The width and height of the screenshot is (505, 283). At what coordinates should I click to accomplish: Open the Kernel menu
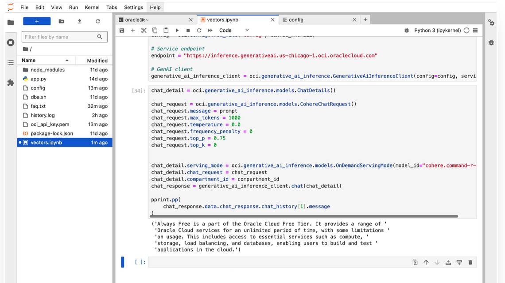pos(92,8)
